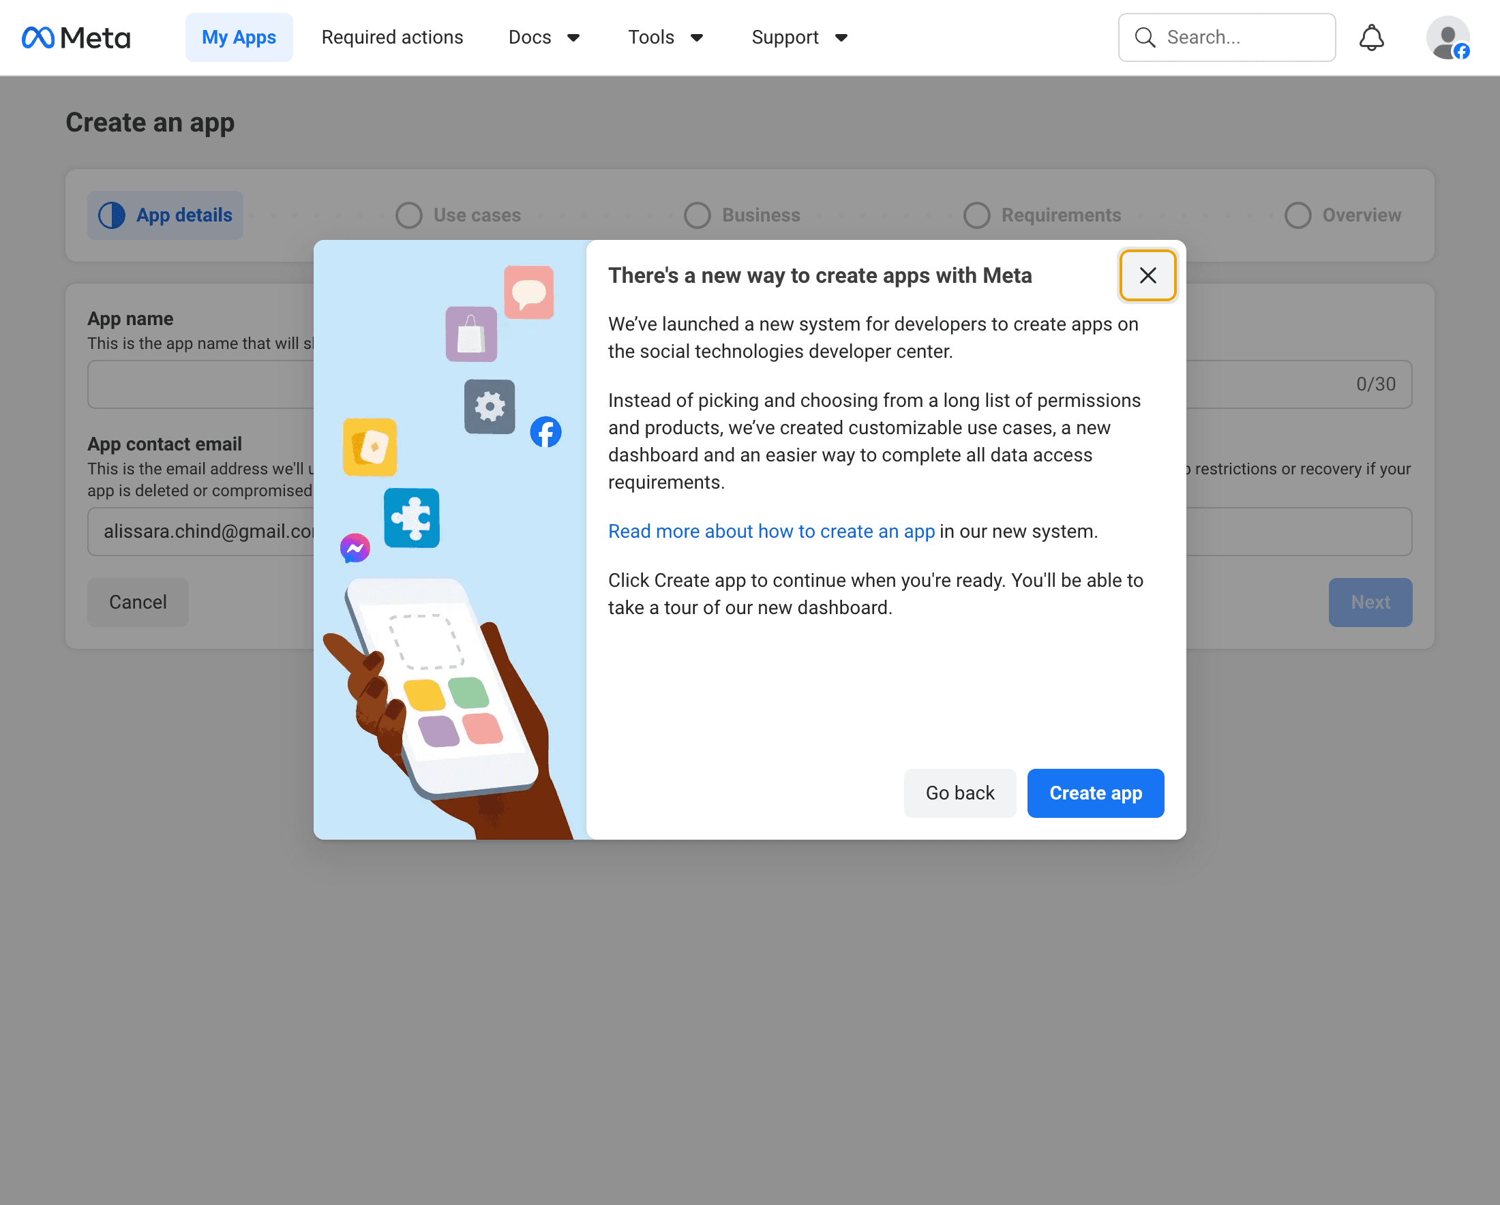Select the Overview step
Screen dimensions: 1500x1205
click(x=1342, y=215)
